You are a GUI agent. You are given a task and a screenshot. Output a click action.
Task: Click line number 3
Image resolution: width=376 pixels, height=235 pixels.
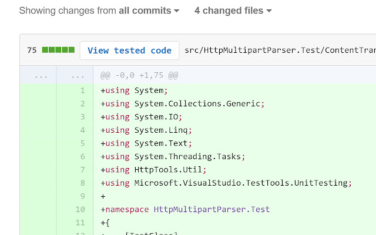coord(82,117)
